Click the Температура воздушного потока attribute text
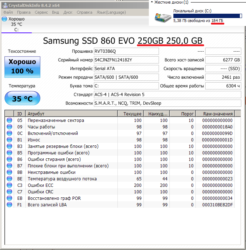The image size is (246, 250). tap(62, 179)
